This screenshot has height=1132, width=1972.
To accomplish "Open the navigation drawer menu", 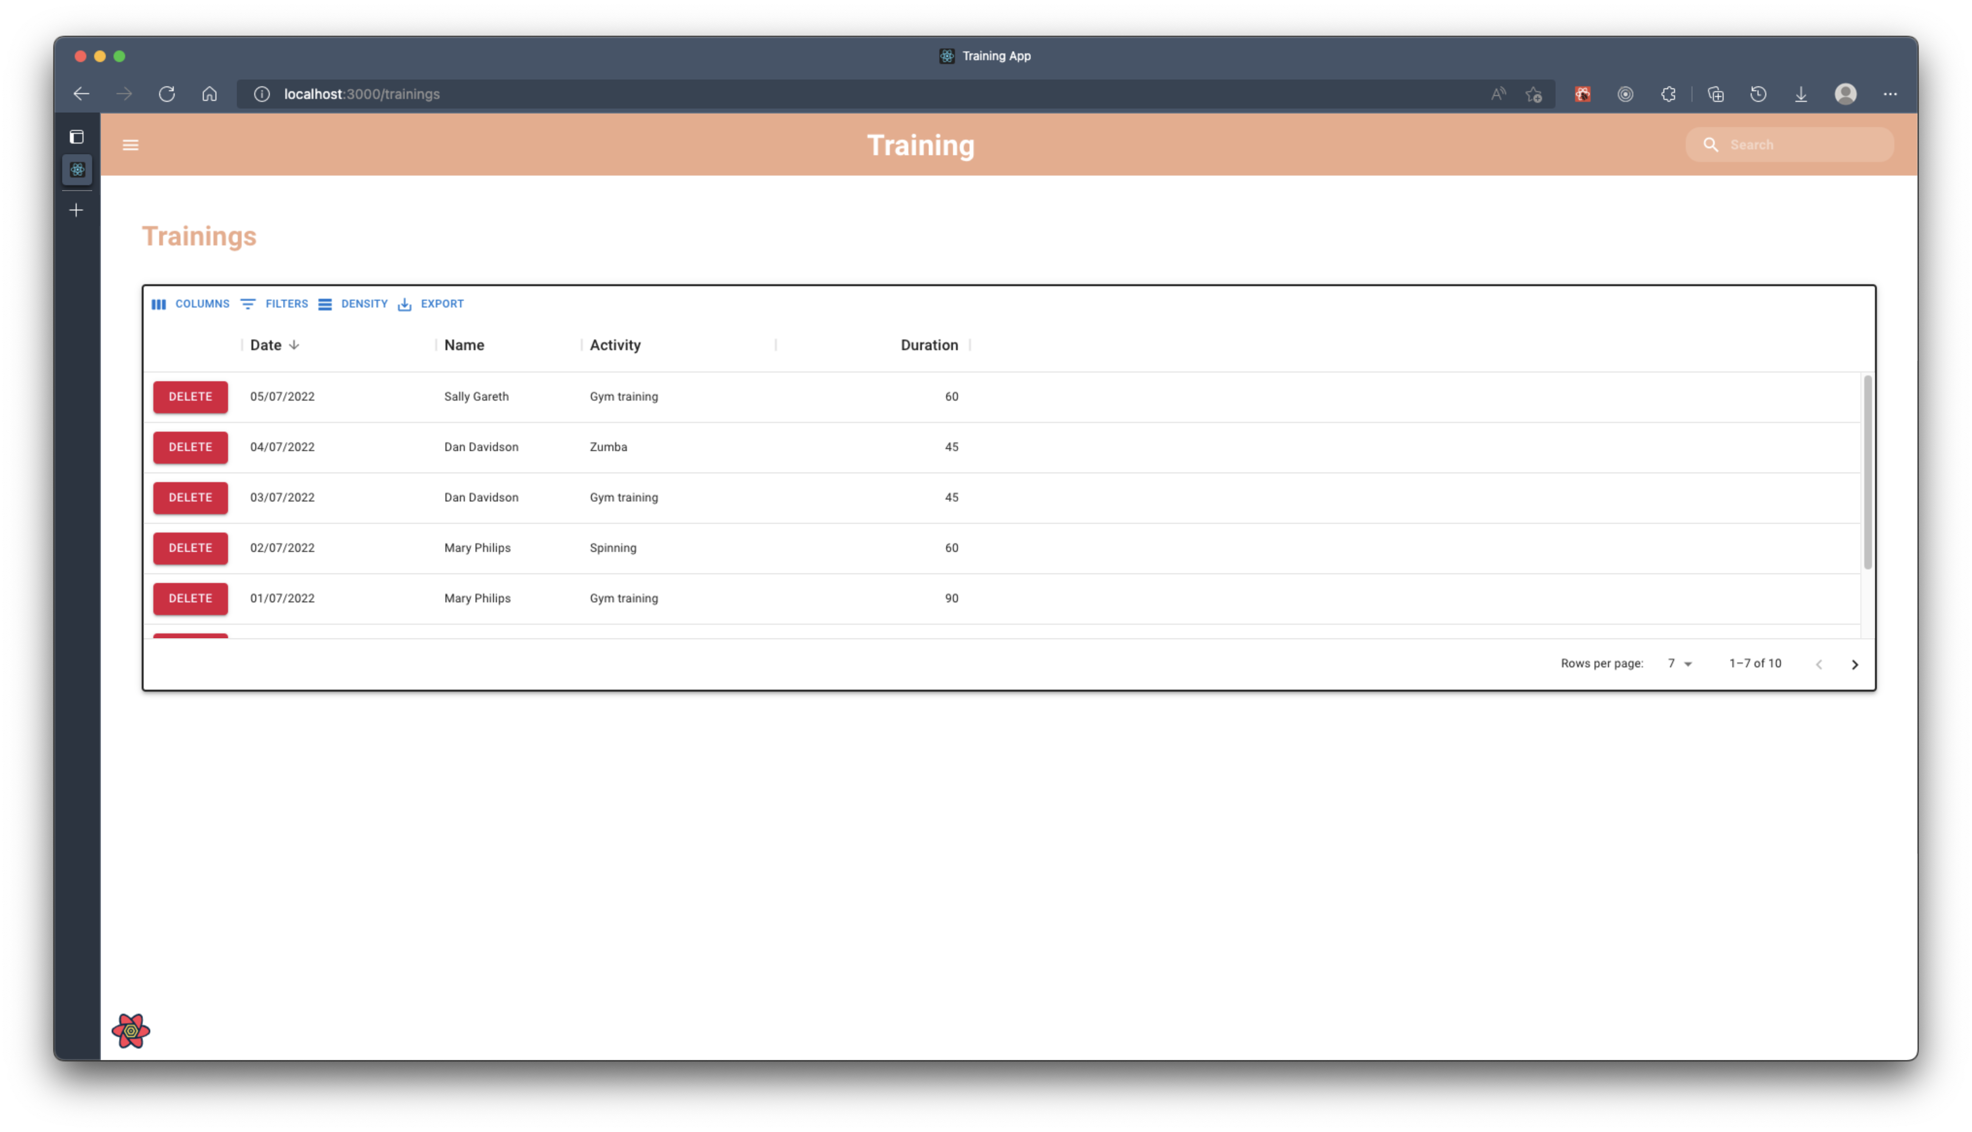I will click(x=130, y=146).
